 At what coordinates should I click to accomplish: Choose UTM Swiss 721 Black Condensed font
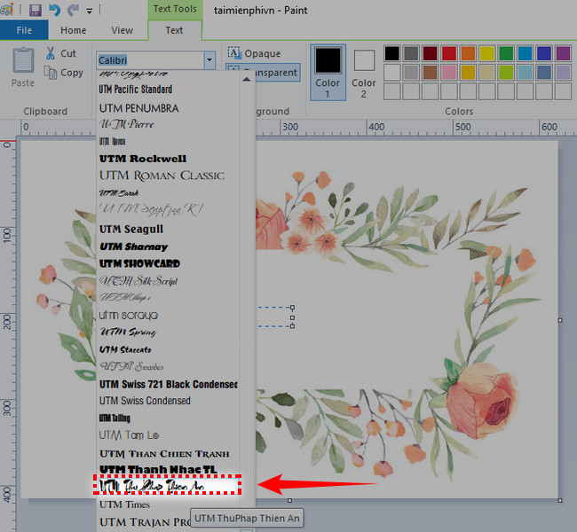[x=169, y=384]
